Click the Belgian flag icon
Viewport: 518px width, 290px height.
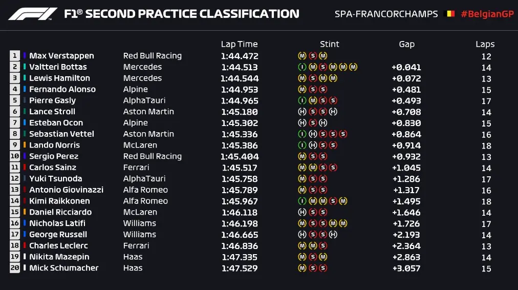450,14
